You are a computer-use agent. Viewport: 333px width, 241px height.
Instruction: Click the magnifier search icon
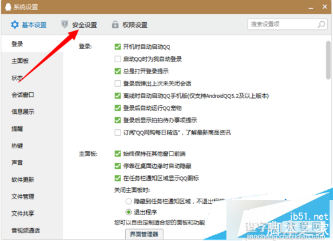[321, 24]
